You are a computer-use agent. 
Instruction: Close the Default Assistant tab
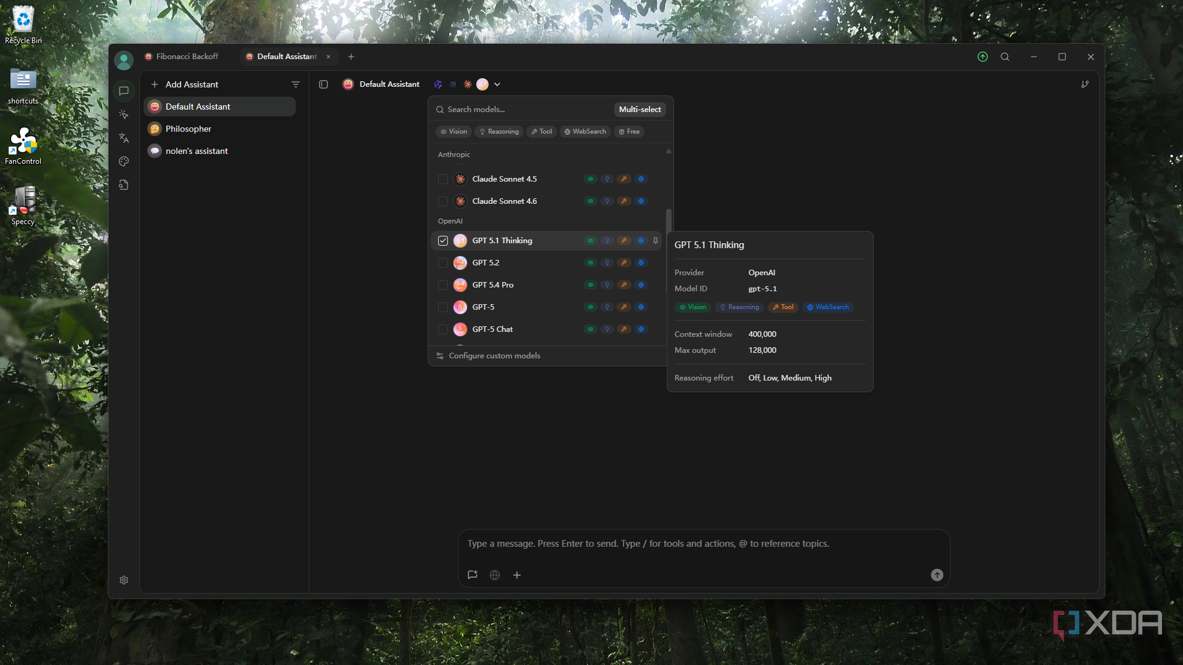click(x=328, y=57)
